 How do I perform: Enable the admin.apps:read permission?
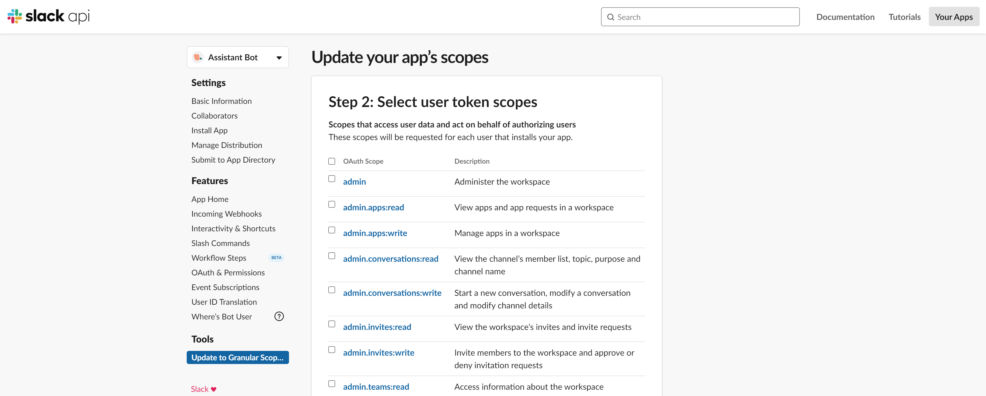pos(331,204)
